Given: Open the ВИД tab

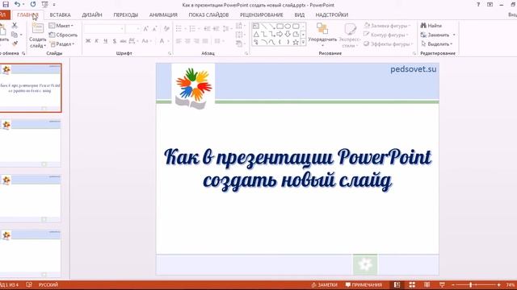Looking at the screenshot, I should (300, 14).
